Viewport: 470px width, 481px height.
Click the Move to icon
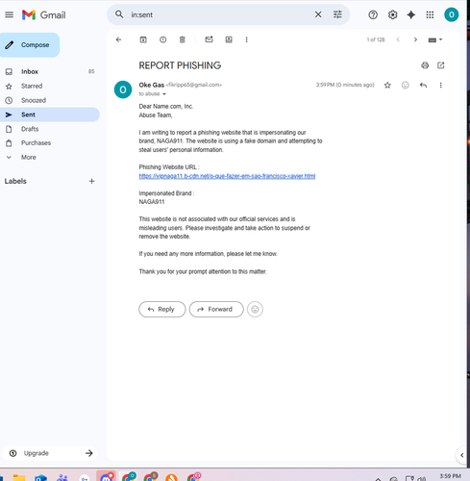[229, 39]
